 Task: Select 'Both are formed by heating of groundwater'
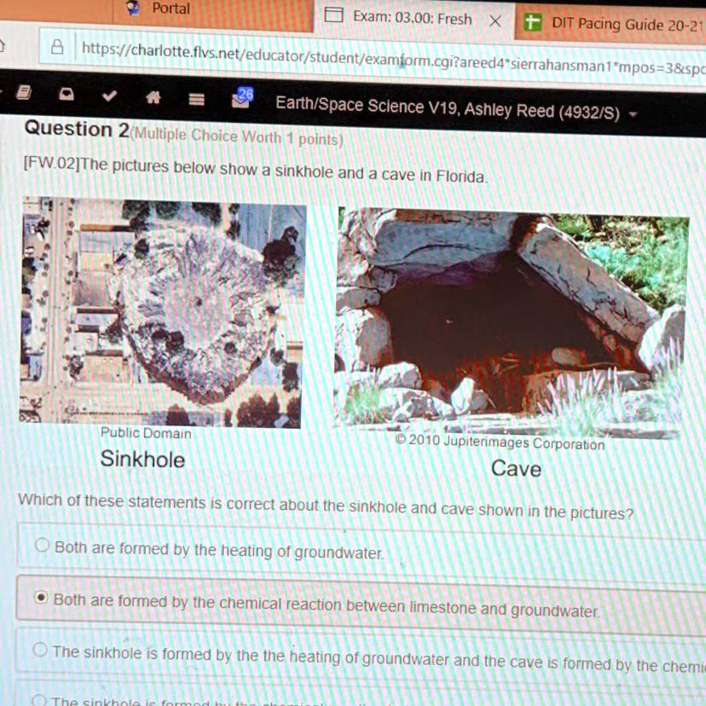point(41,545)
